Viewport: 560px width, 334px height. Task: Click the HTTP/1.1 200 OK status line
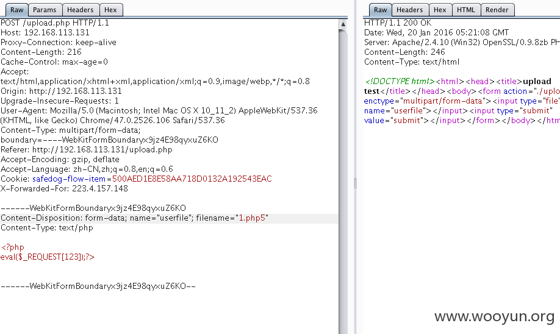[398, 23]
